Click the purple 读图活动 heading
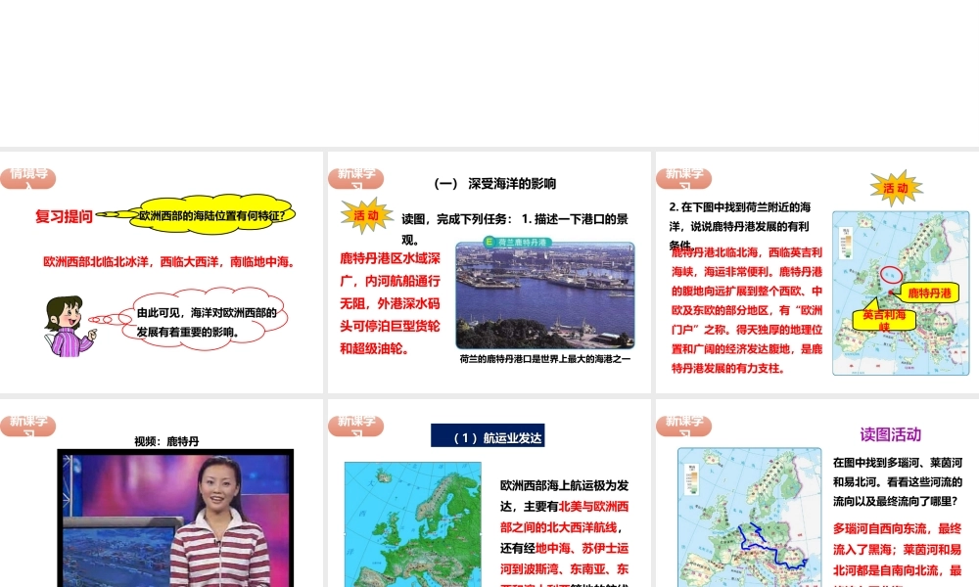Image resolution: width=979 pixels, height=587 pixels. point(890,434)
